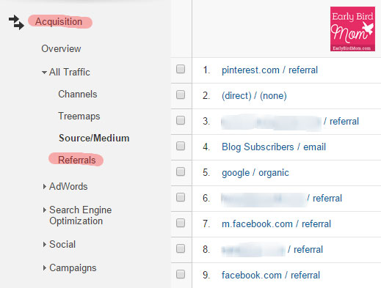The height and width of the screenshot is (288, 381).
Task: Mark the m.facebook.com row checkbox
Action: point(181,223)
